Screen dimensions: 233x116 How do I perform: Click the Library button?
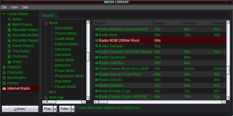tap(20, 109)
